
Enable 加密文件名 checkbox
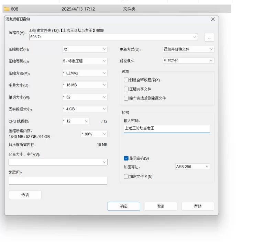pos(126,176)
